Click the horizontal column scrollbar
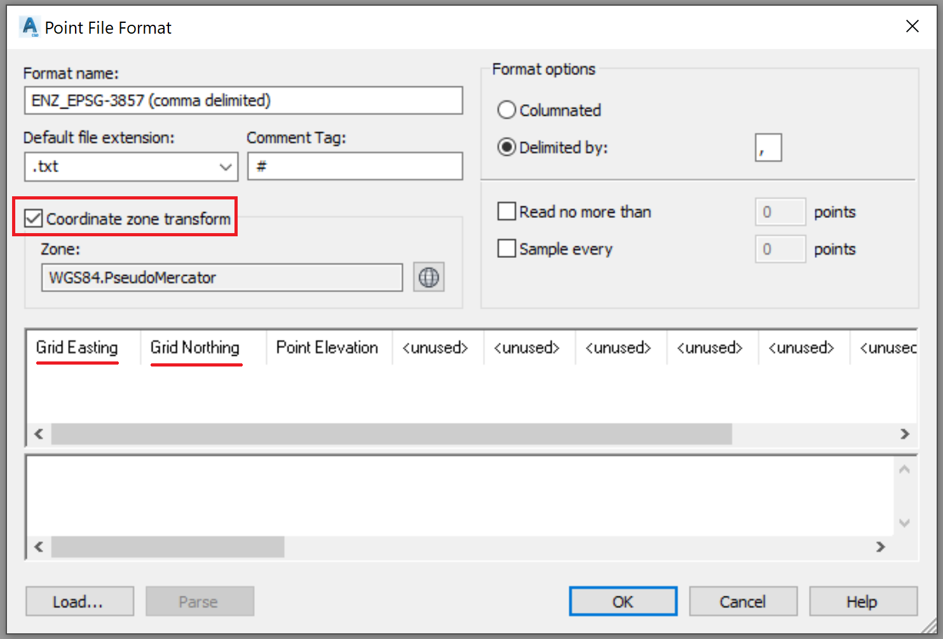Screen dimensions: 943x639 pyautogui.click(x=391, y=434)
